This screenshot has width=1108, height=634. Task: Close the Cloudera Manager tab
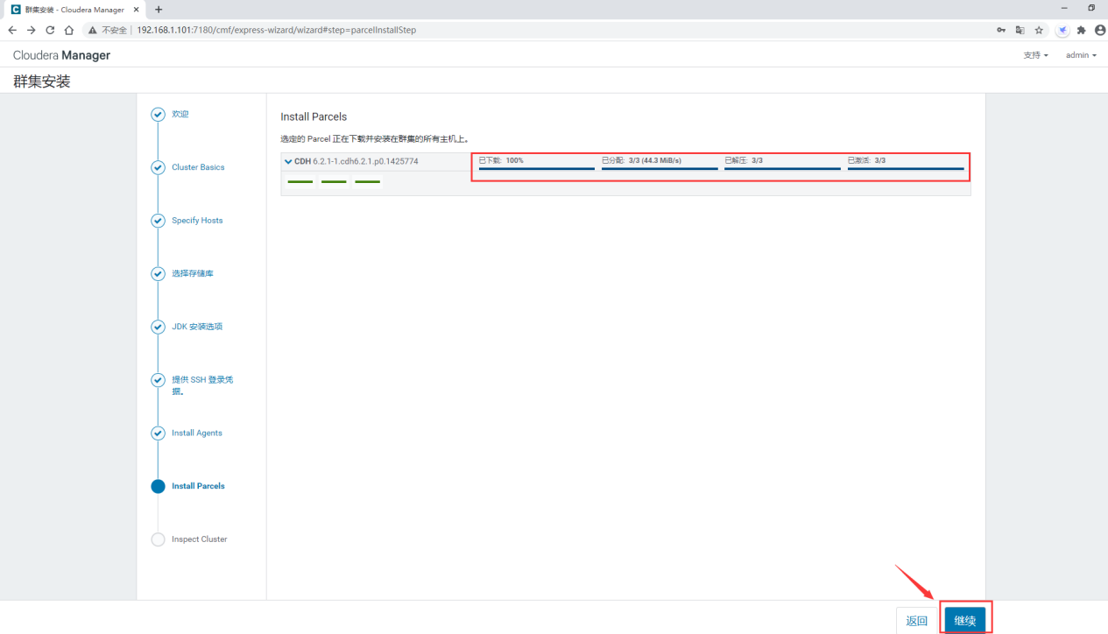tap(136, 10)
